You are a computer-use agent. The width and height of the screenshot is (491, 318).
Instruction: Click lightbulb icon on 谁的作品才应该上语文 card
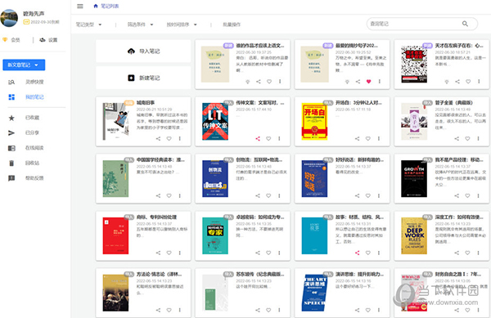coord(248,82)
